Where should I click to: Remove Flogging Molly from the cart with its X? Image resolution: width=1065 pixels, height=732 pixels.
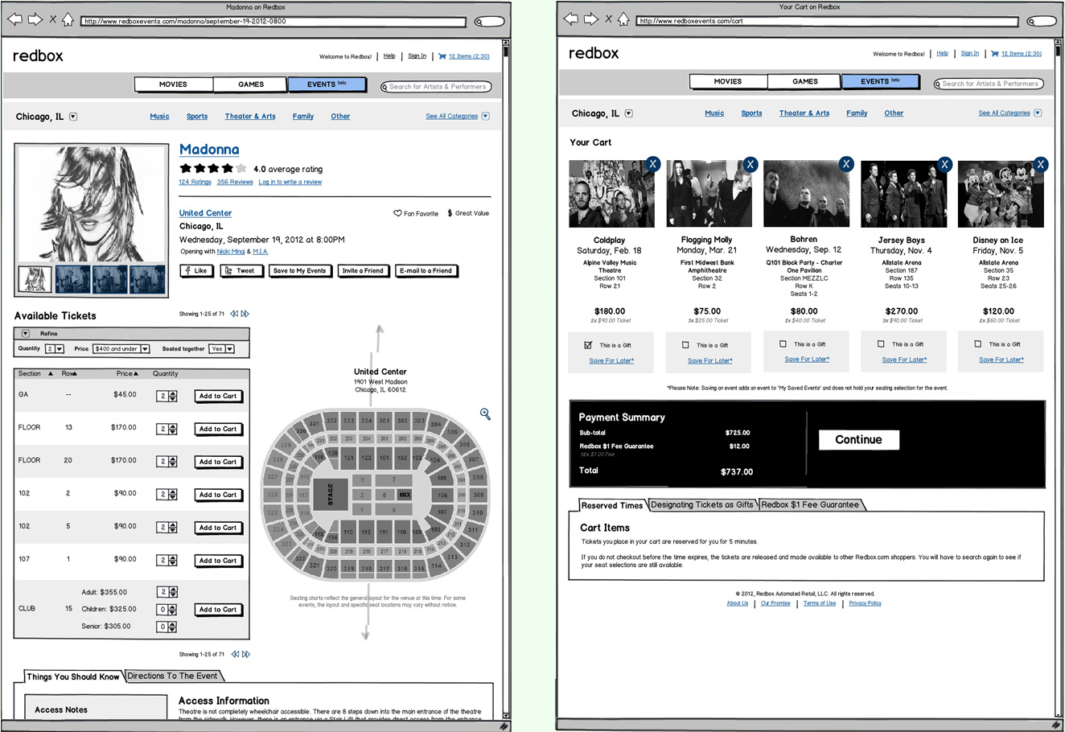(750, 164)
